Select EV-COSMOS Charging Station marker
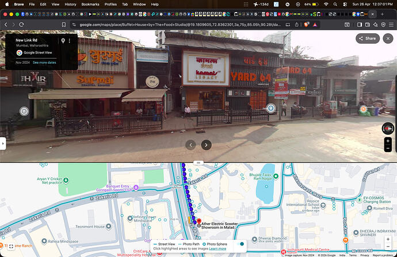The width and height of the screenshot is (397, 257). 359,200
